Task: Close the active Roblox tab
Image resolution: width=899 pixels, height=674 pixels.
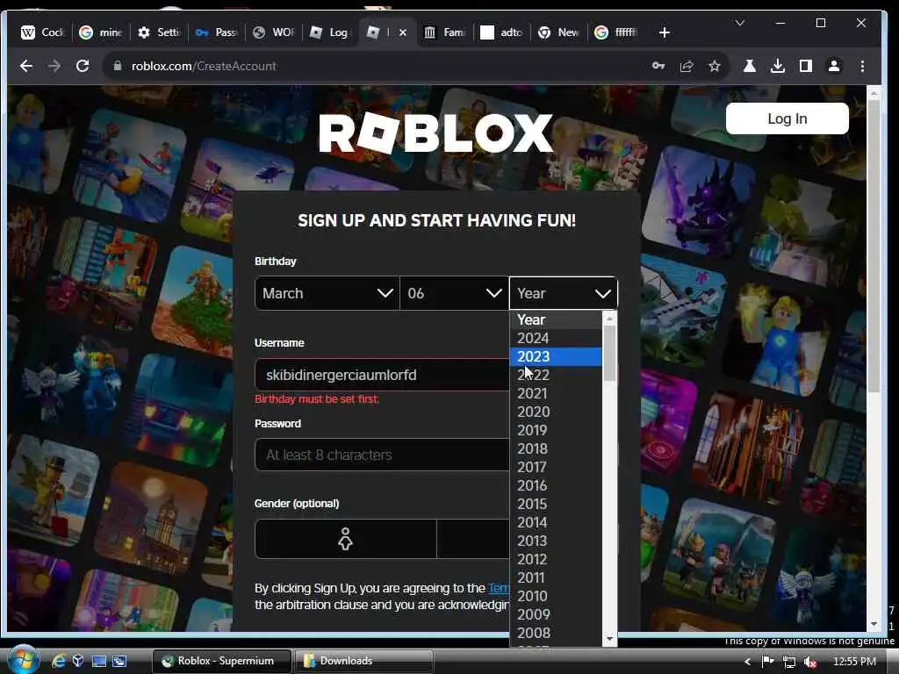Action: (402, 32)
